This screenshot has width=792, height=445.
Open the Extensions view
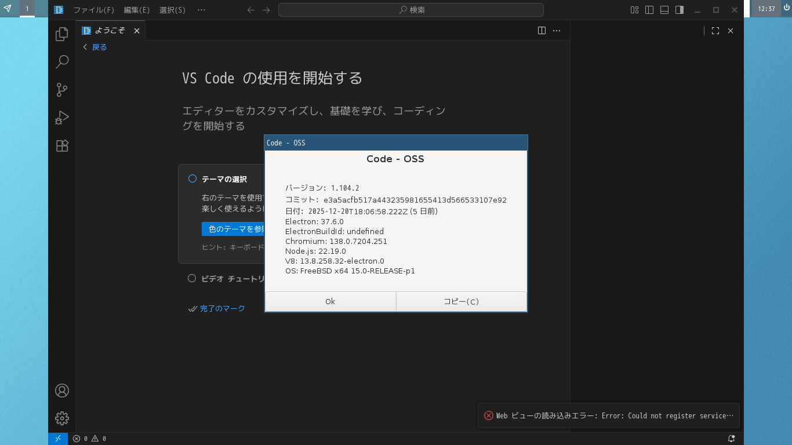point(62,145)
